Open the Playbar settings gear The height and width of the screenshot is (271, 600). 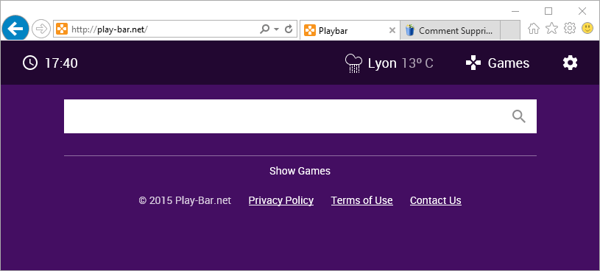[x=570, y=63]
